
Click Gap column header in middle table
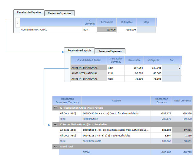172,60
